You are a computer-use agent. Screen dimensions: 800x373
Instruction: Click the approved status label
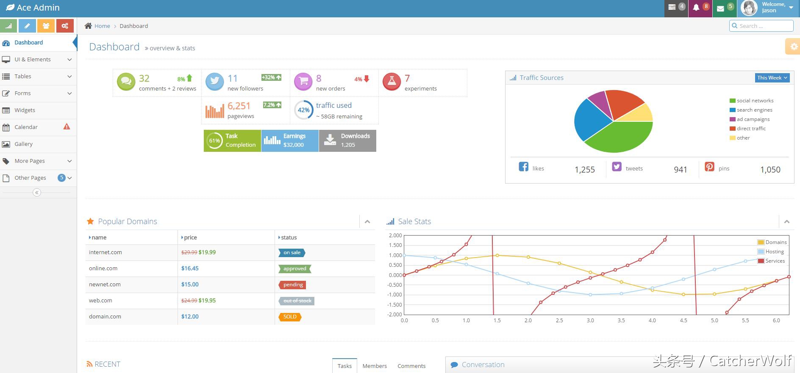[294, 269]
